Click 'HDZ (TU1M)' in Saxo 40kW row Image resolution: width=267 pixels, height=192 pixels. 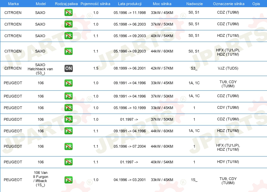[228, 35]
